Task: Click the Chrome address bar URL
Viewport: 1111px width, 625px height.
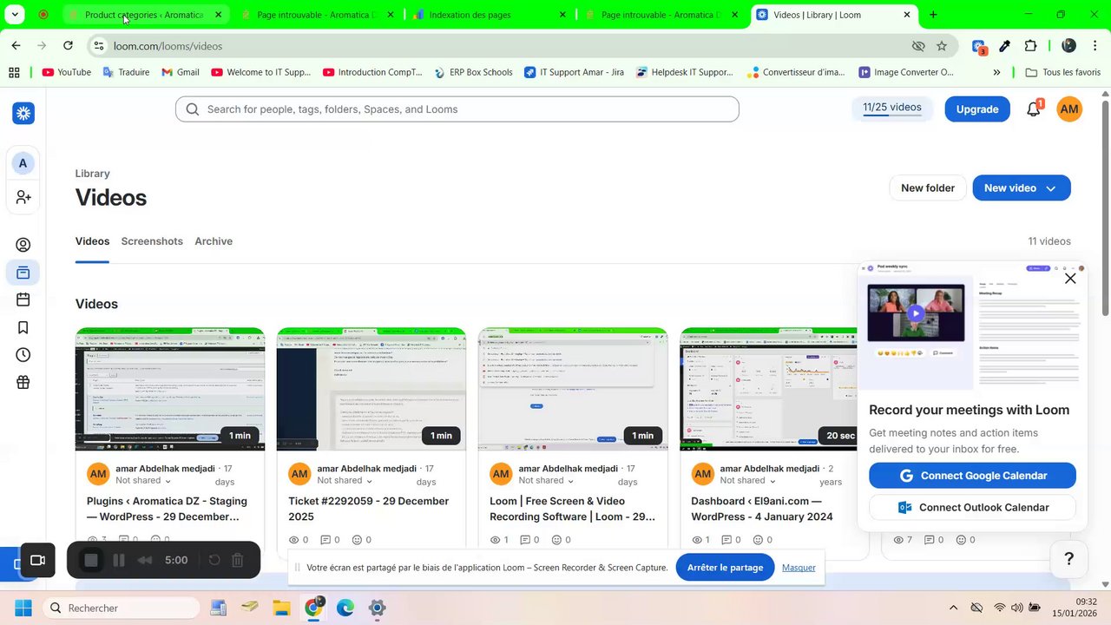Action: tap(168, 46)
